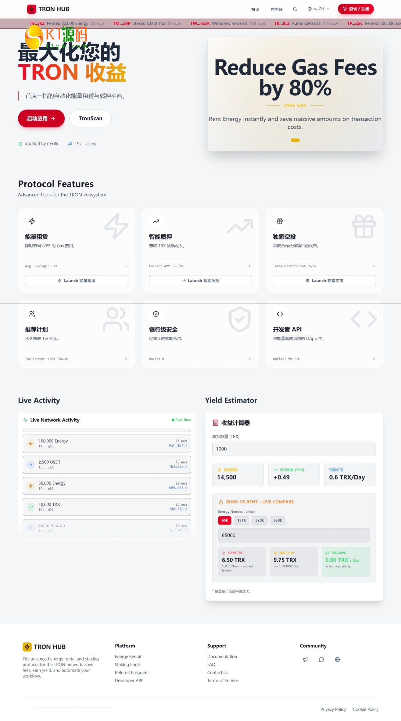Expand the Top Earner row chevron
The image size is (401, 721).
click(126, 359)
